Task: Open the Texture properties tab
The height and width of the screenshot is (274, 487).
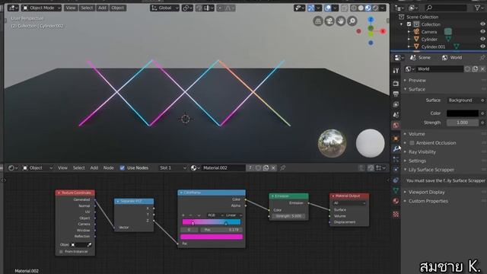Action: pos(396,215)
